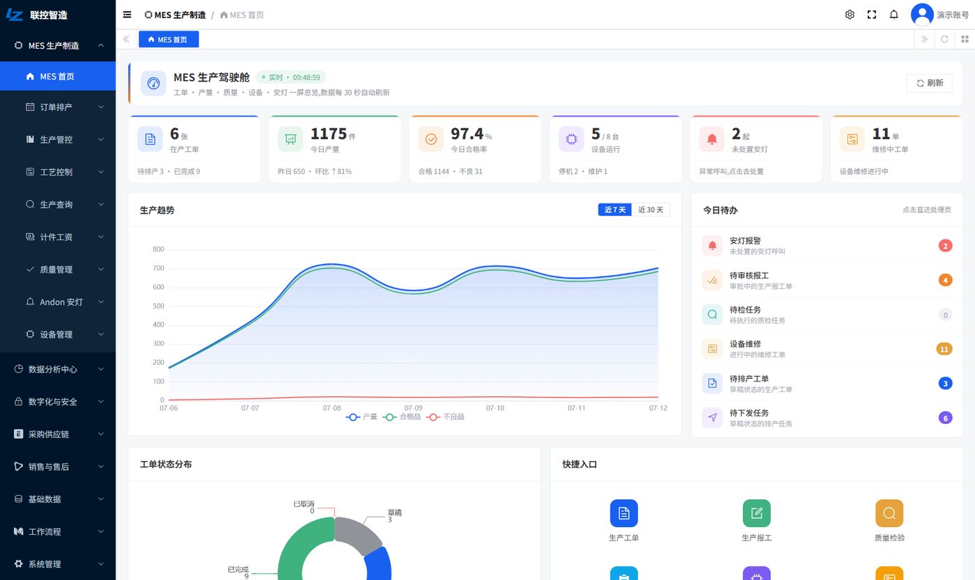Click the 在产工单 document icon

[x=150, y=139]
